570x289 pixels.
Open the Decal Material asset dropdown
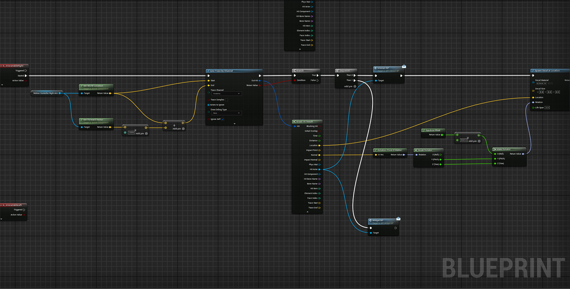click(x=541, y=84)
